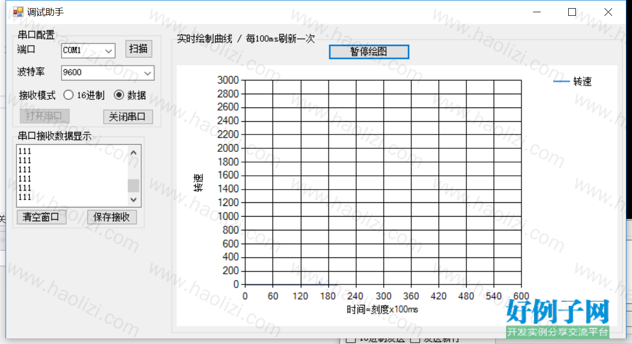The image size is (632, 344).
Task: Close the 调试助手 window
Action: click(608, 12)
